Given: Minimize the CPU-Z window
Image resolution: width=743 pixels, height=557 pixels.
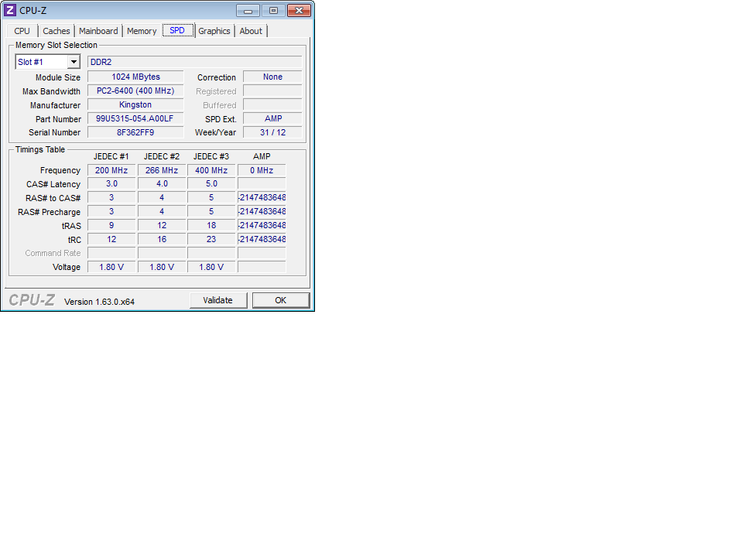Looking at the screenshot, I should 248,10.
